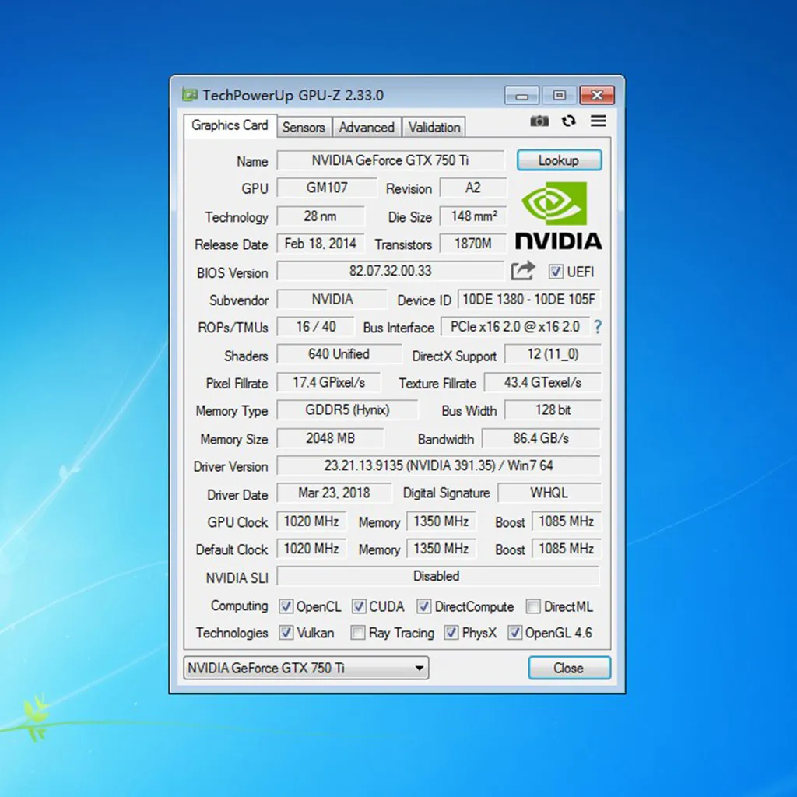This screenshot has height=797, width=797.
Task: Toggle the OpenCL checkbox
Action: [x=286, y=606]
